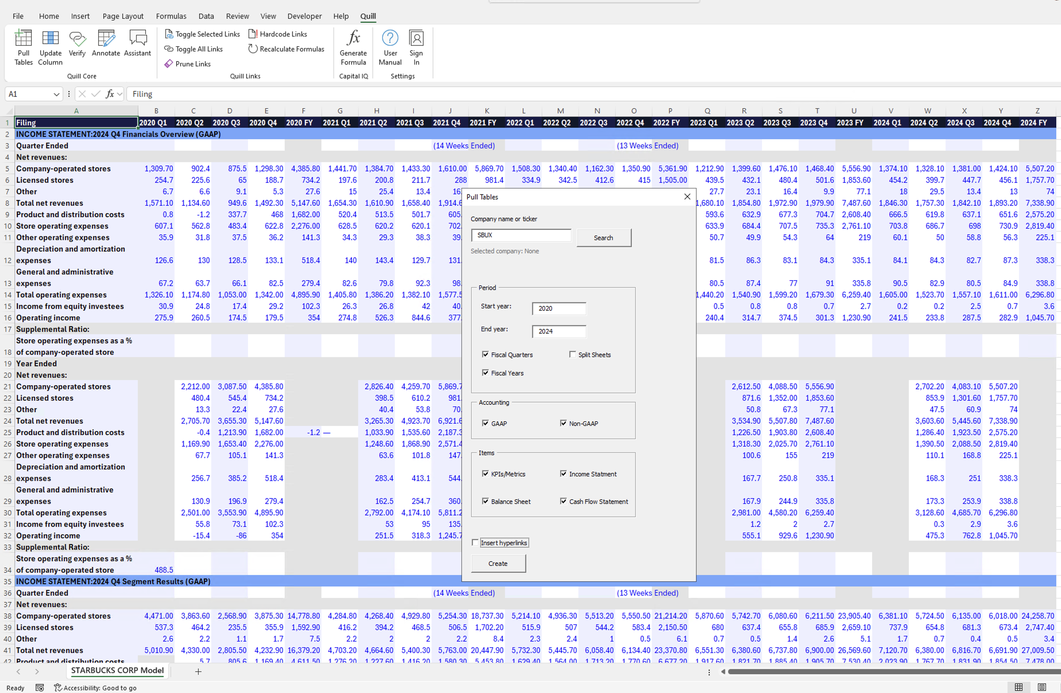1061x693 pixels.
Task: Switch to Page Layout view in status bar
Action: click(1042, 687)
